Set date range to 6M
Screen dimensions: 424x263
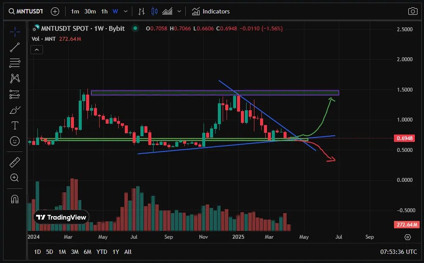pos(87,252)
